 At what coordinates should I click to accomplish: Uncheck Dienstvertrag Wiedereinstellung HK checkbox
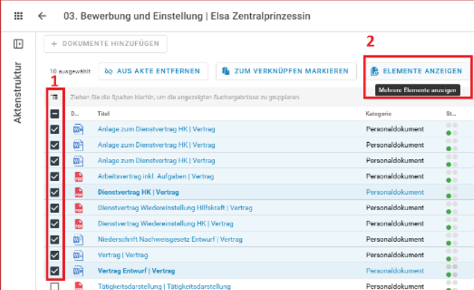(x=55, y=224)
